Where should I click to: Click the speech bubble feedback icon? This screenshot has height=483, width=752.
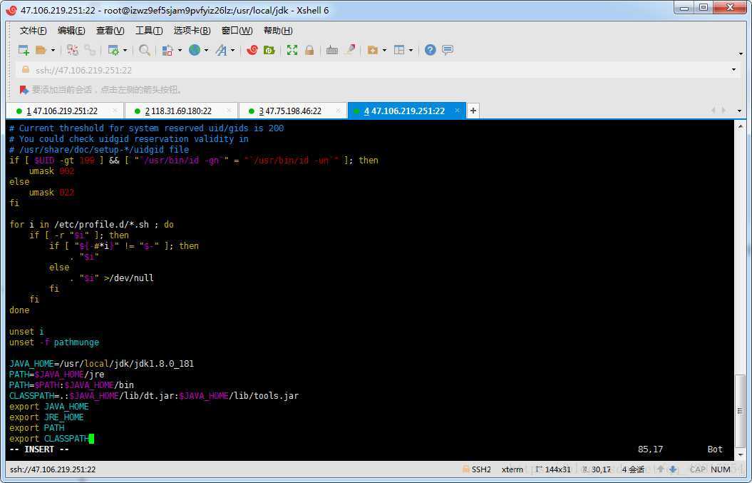[448, 50]
